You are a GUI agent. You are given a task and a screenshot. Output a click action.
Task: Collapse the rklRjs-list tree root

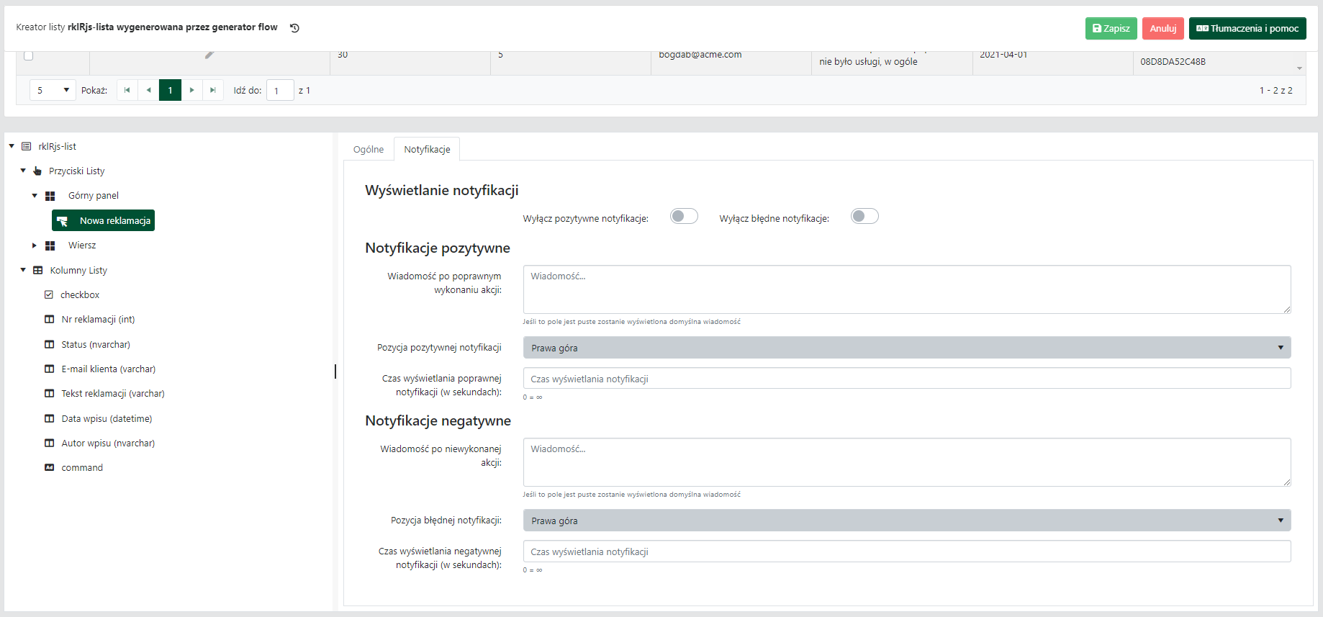[12, 146]
